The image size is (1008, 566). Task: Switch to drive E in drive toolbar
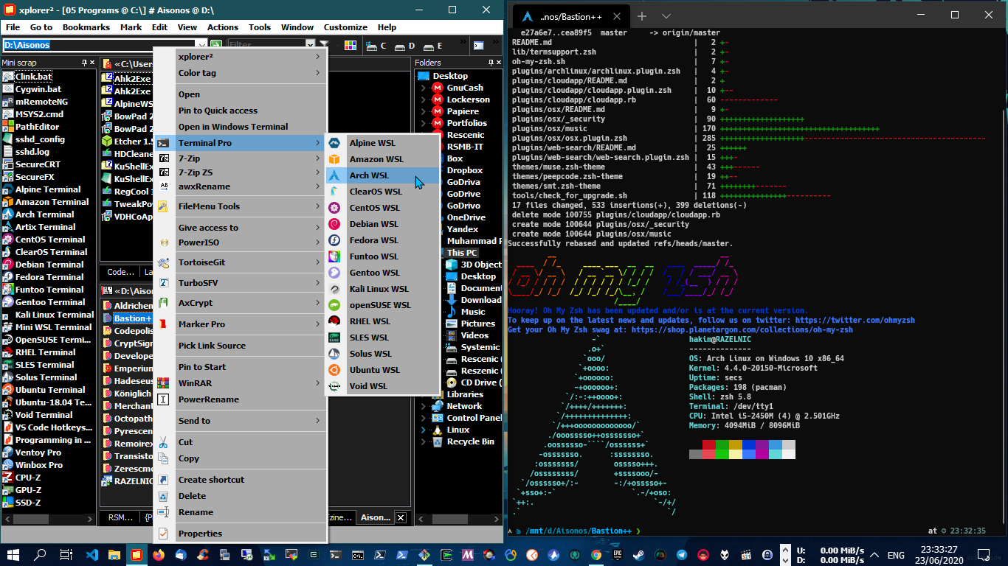tap(433, 46)
